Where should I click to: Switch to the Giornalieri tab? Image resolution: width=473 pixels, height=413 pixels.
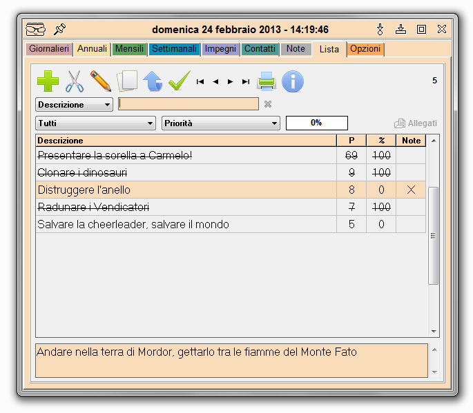click(x=49, y=49)
